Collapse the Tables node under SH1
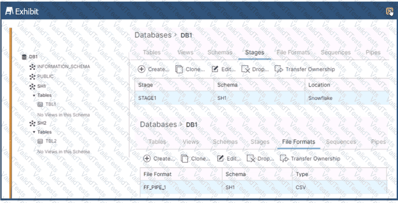 [x=34, y=95]
